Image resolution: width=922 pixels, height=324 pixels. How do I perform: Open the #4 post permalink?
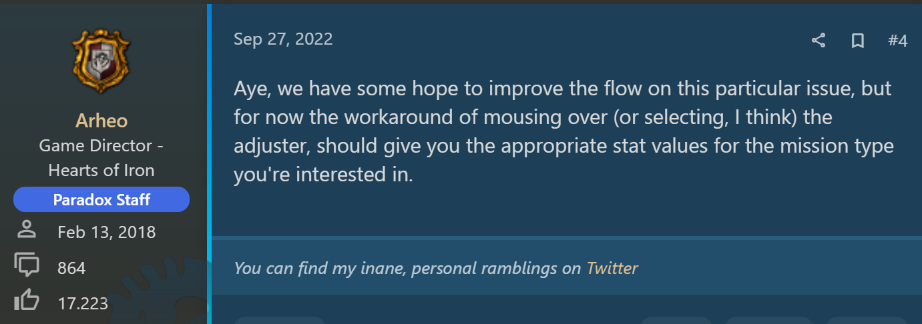897,41
